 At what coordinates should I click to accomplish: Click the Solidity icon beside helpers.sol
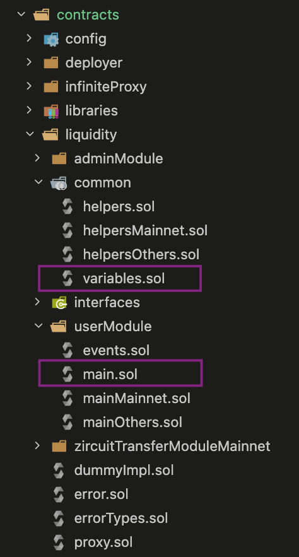point(67,206)
